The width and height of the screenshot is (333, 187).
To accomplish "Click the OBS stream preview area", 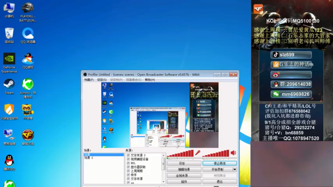I will [x=160, y=115].
